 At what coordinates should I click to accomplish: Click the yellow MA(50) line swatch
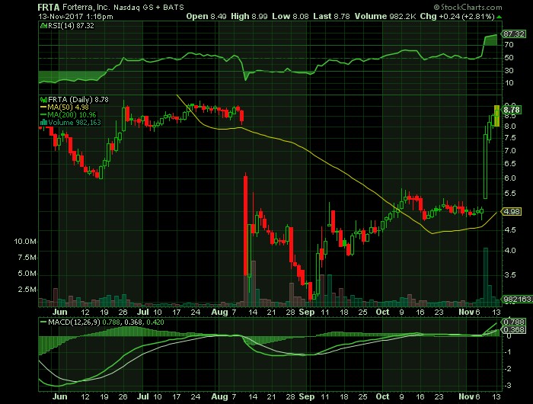coord(43,107)
